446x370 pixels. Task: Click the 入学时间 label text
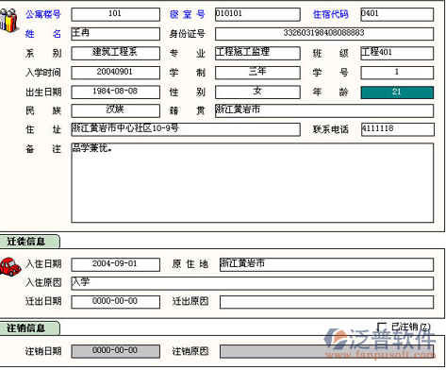(x=43, y=73)
